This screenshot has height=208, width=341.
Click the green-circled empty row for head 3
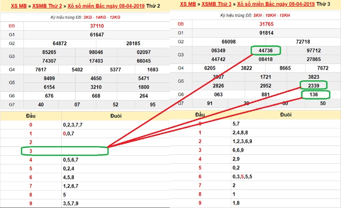point(65,151)
